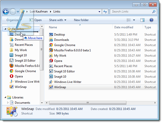Click navigation pane scroll up arrow
The image size is (163, 124).
[42, 26]
